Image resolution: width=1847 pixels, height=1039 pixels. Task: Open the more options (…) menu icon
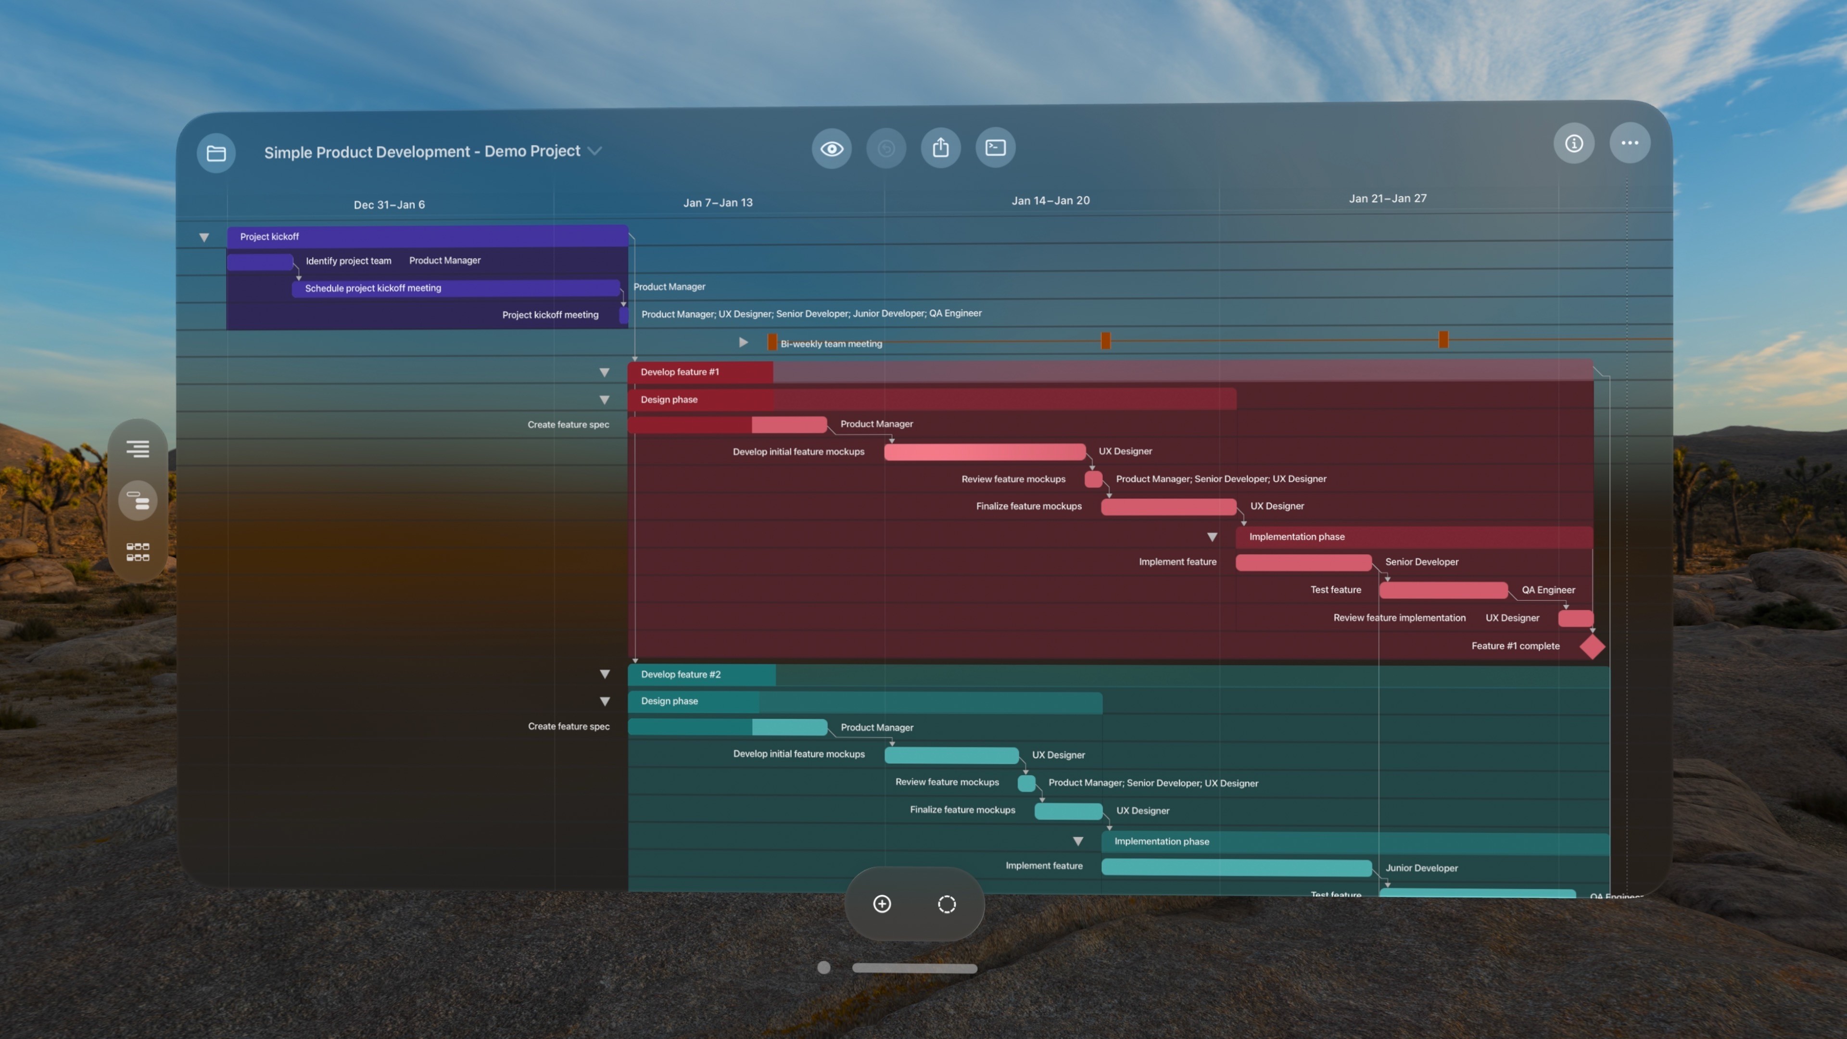coord(1630,143)
